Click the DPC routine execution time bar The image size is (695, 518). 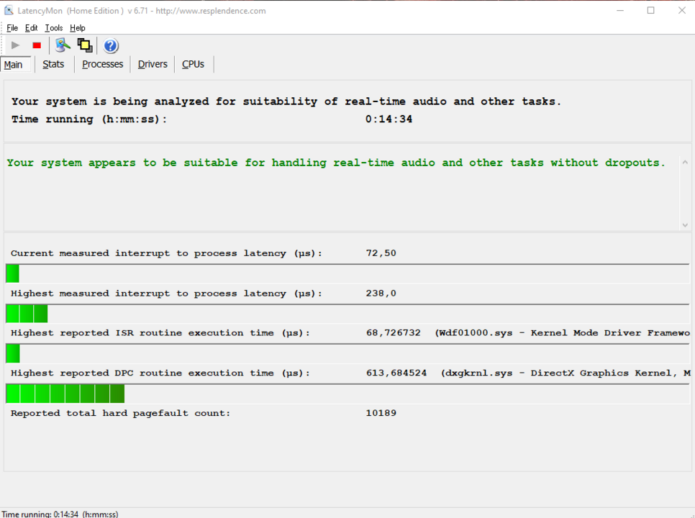pos(347,394)
